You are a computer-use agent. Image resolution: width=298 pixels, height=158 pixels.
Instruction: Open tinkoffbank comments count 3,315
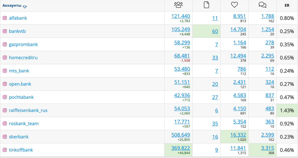coord(268,148)
